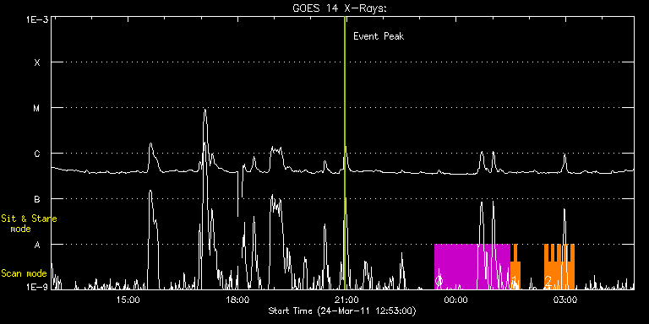Click the B class axis label
649x324 pixels.
click(x=37, y=199)
